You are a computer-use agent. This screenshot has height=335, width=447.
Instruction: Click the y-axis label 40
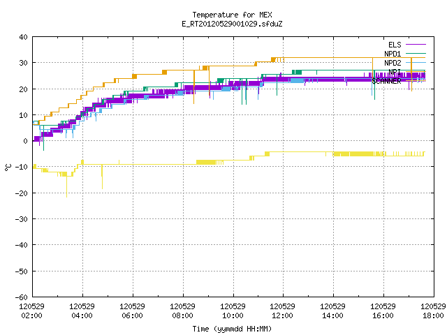coord(23,37)
